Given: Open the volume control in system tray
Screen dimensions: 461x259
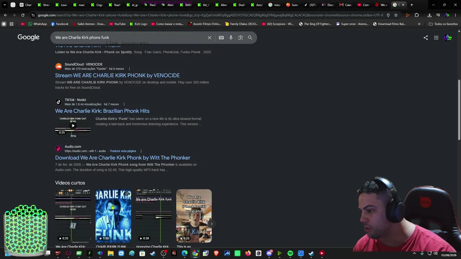Looking at the screenshot, I should 435,253.
